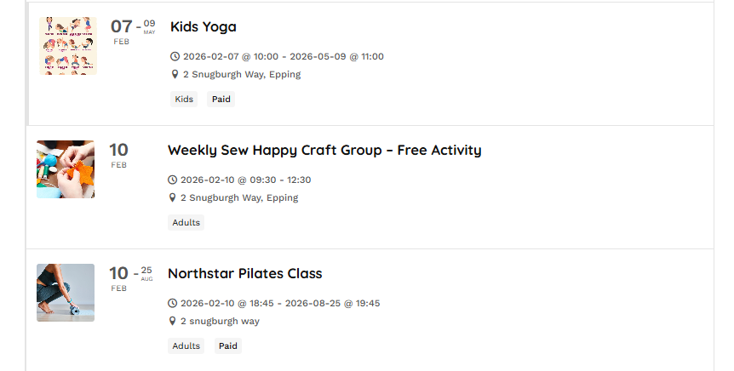Screen dimensions: 734x371
Task: Click the clock icon under Northstar Pilates Class
Action: coord(173,304)
